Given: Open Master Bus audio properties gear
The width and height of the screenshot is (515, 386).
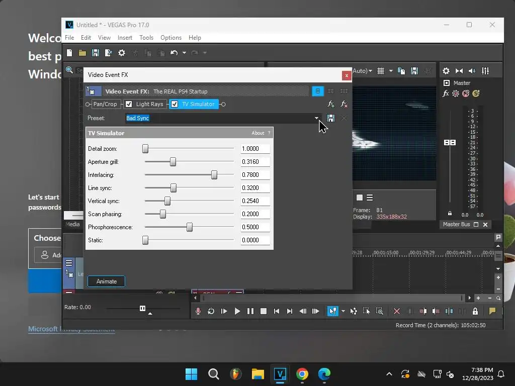Looking at the screenshot, I should pyautogui.click(x=446, y=70).
